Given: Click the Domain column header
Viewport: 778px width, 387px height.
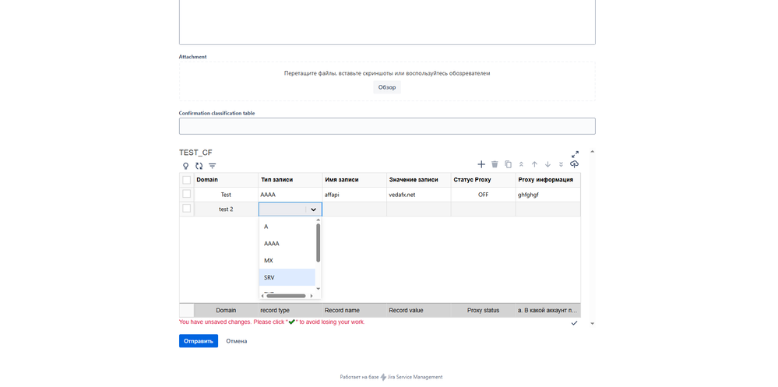Looking at the screenshot, I should pyautogui.click(x=226, y=180).
